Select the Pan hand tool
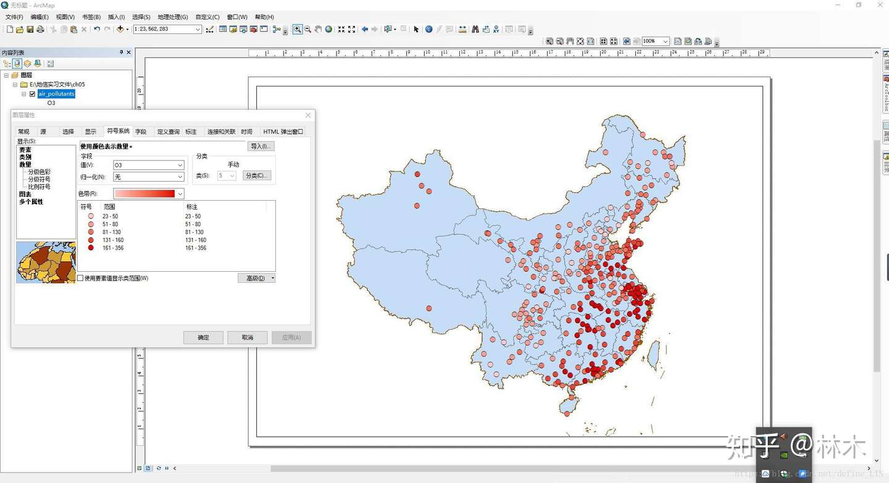 [x=318, y=29]
